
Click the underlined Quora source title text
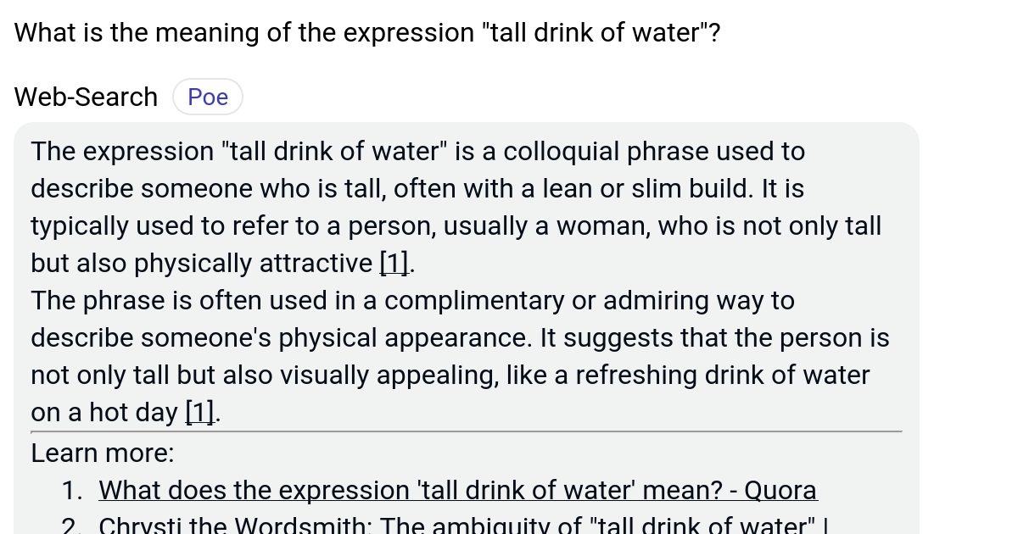pyautogui.click(x=457, y=490)
